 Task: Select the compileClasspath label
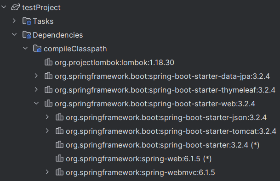75,49
